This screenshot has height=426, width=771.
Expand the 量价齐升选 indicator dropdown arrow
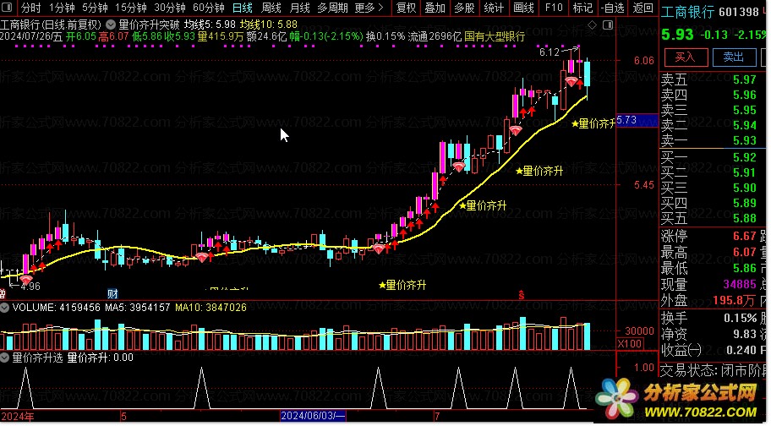[x=5, y=358]
